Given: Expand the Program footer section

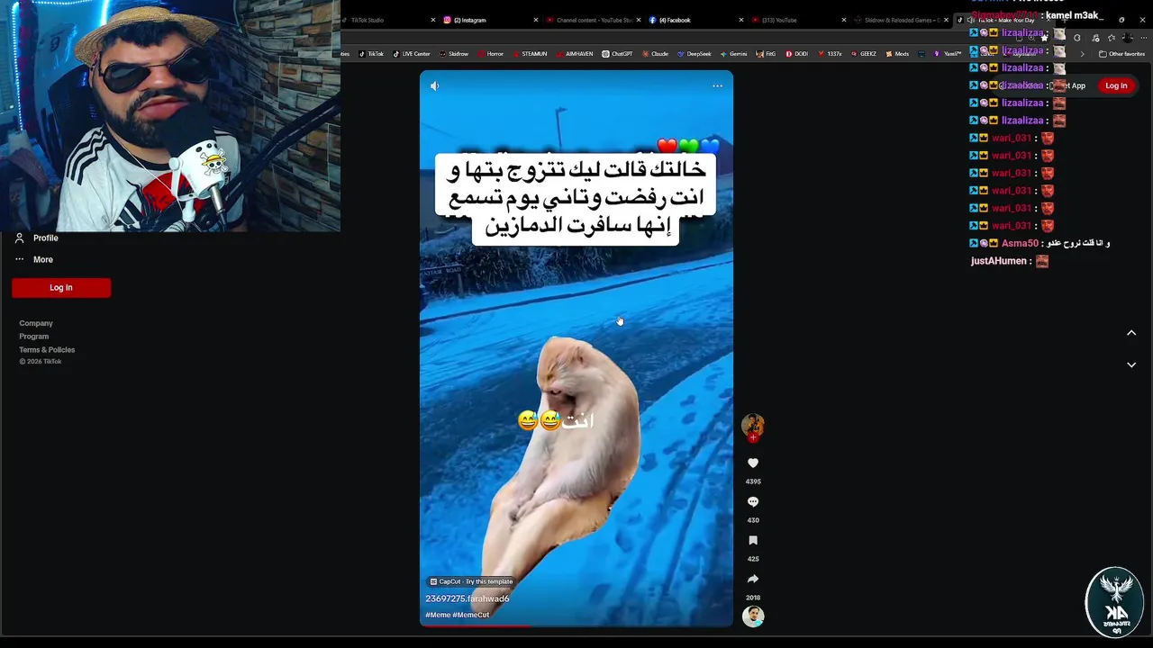Looking at the screenshot, I should coord(34,337).
